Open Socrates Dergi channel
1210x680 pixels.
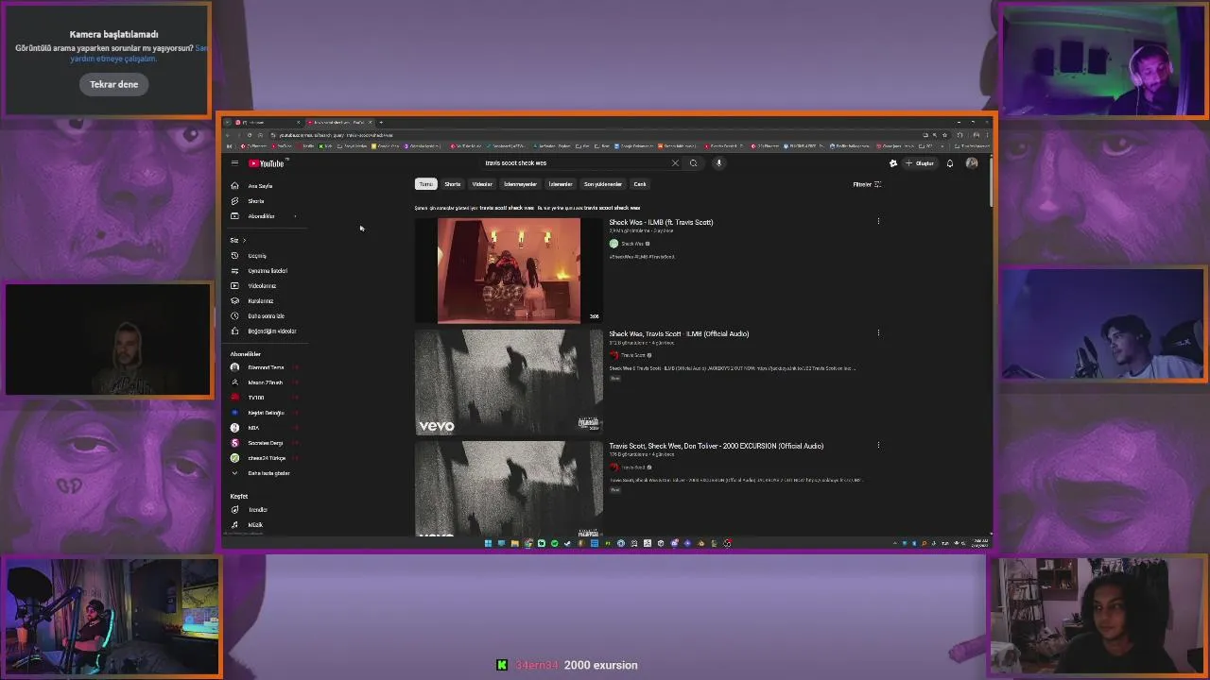pyautogui.click(x=266, y=443)
